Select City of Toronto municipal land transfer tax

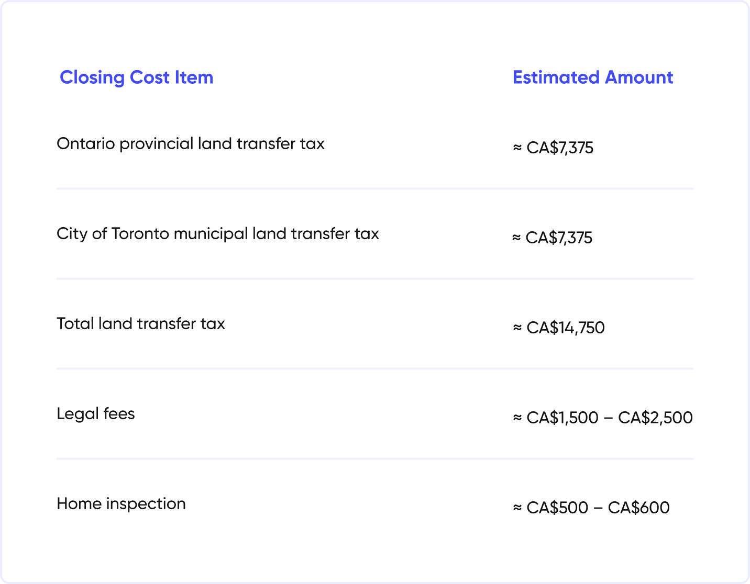pyautogui.click(x=218, y=234)
